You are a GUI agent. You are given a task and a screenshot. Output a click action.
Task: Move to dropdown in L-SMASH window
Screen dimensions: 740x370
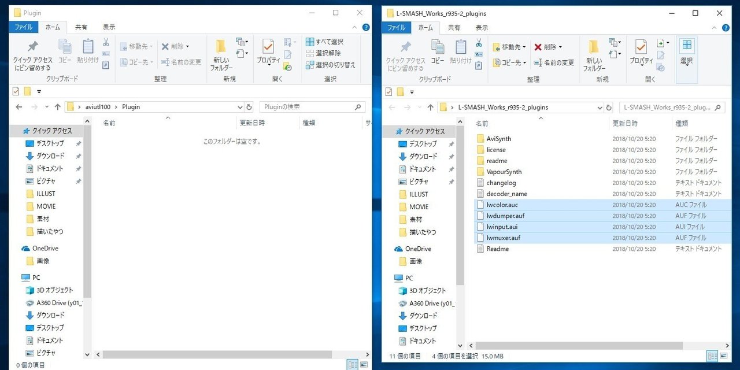[509, 47]
